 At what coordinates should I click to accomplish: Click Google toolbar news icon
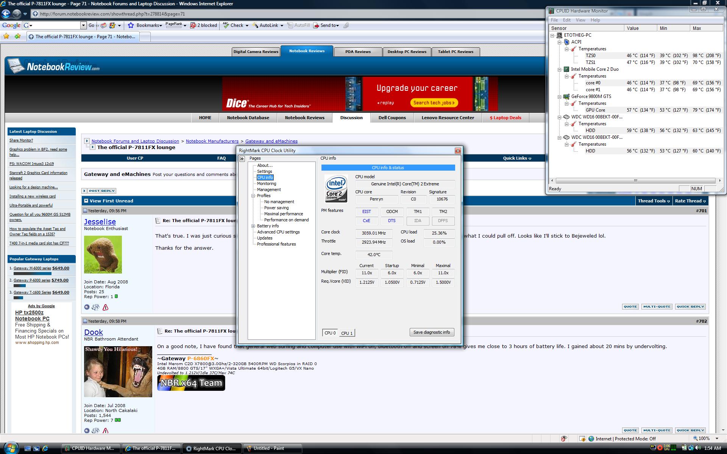pos(103,25)
